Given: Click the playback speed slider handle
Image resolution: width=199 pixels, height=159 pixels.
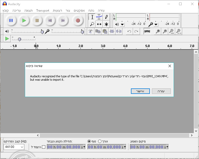Looking at the screenshot, I should click(x=19, y=40).
